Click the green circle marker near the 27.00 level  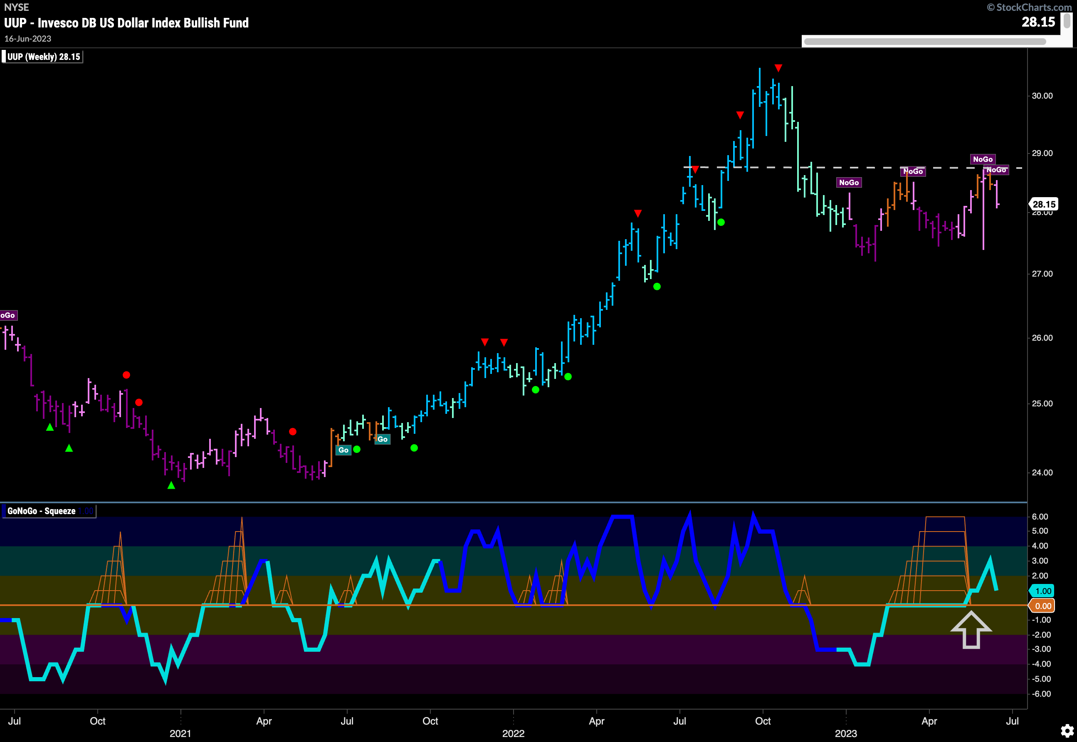(x=657, y=287)
